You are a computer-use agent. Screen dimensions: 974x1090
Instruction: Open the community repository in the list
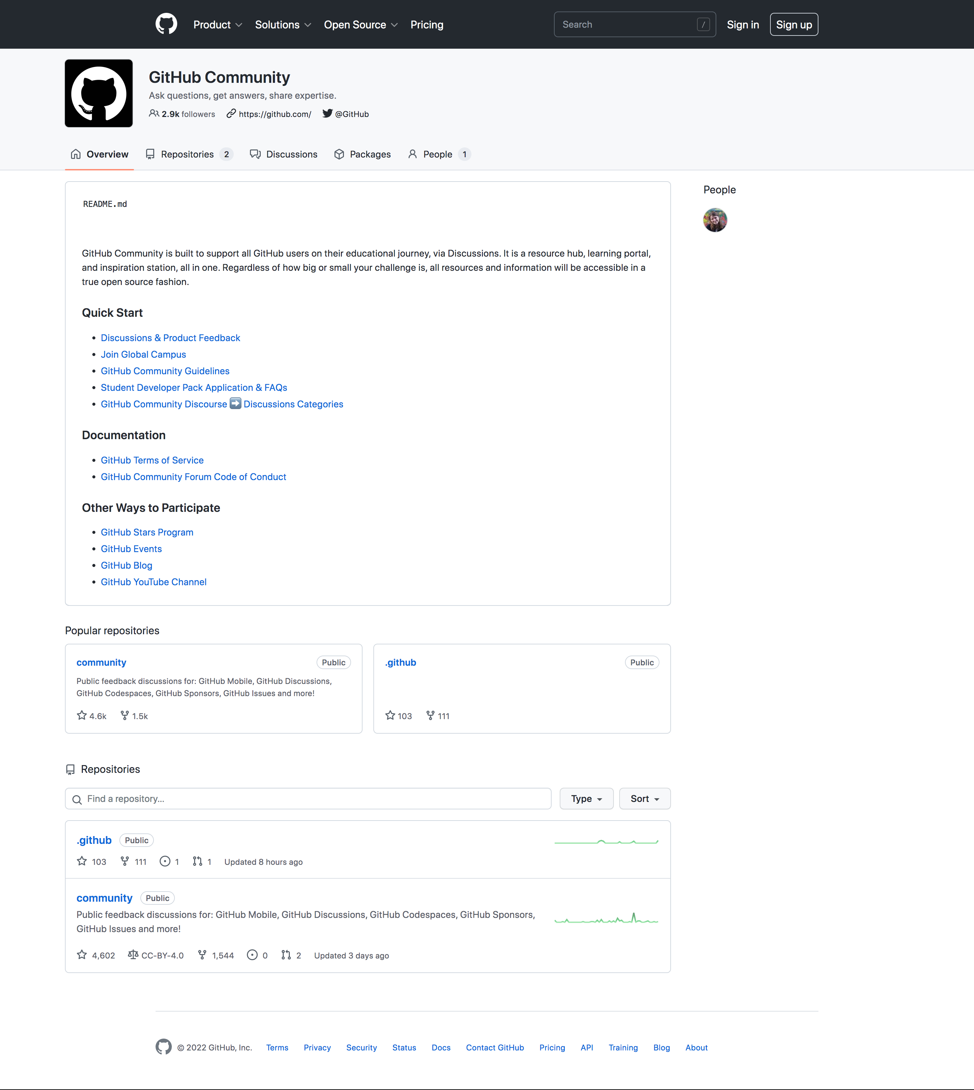(x=105, y=897)
